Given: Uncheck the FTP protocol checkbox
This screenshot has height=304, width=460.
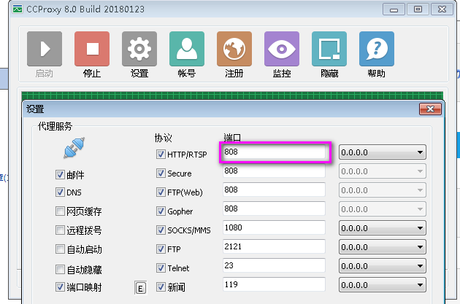Looking at the screenshot, I should [x=161, y=249].
